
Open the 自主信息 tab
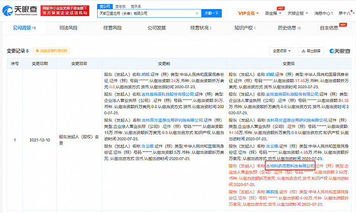329,28
